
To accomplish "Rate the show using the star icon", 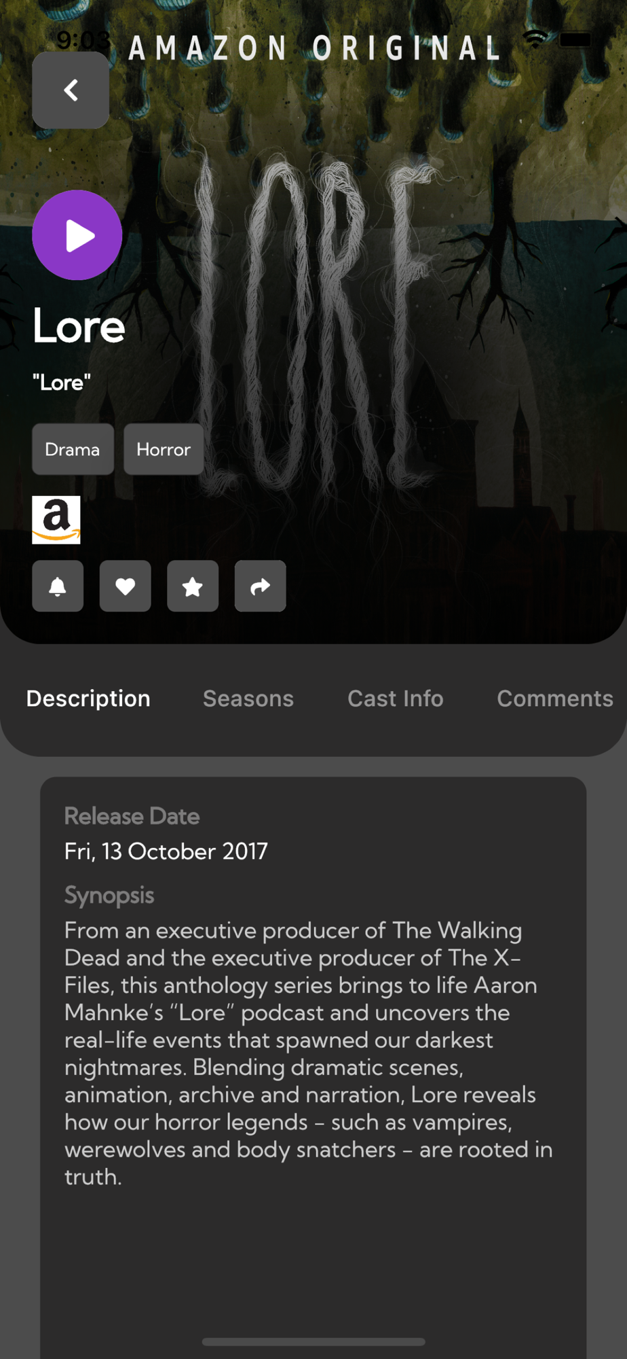I will [x=193, y=586].
